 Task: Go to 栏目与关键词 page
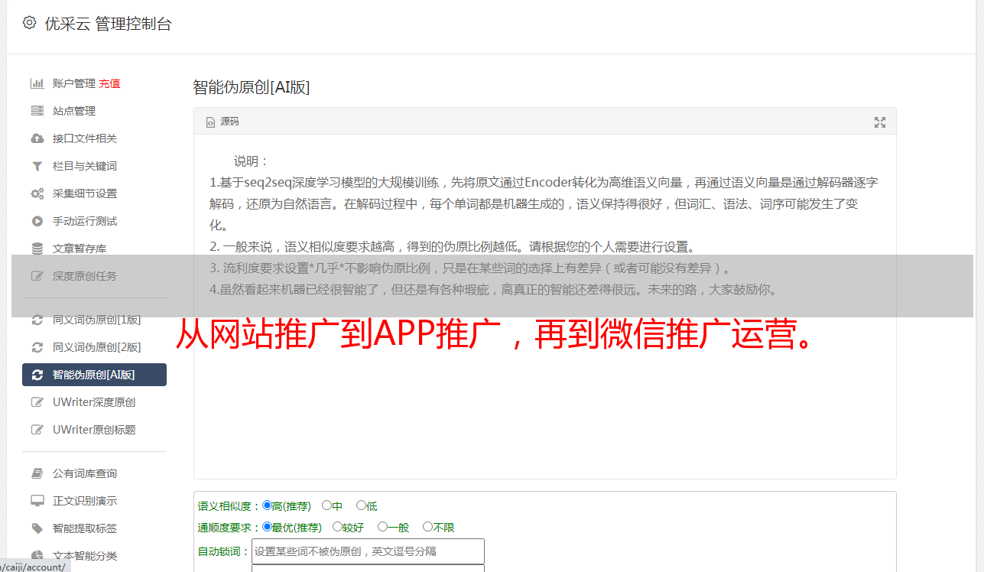pyautogui.click(x=85, y=166)
